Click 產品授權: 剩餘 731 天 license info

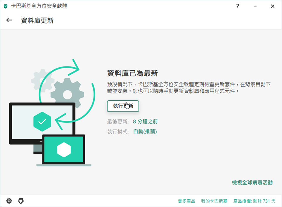point(254,201)
